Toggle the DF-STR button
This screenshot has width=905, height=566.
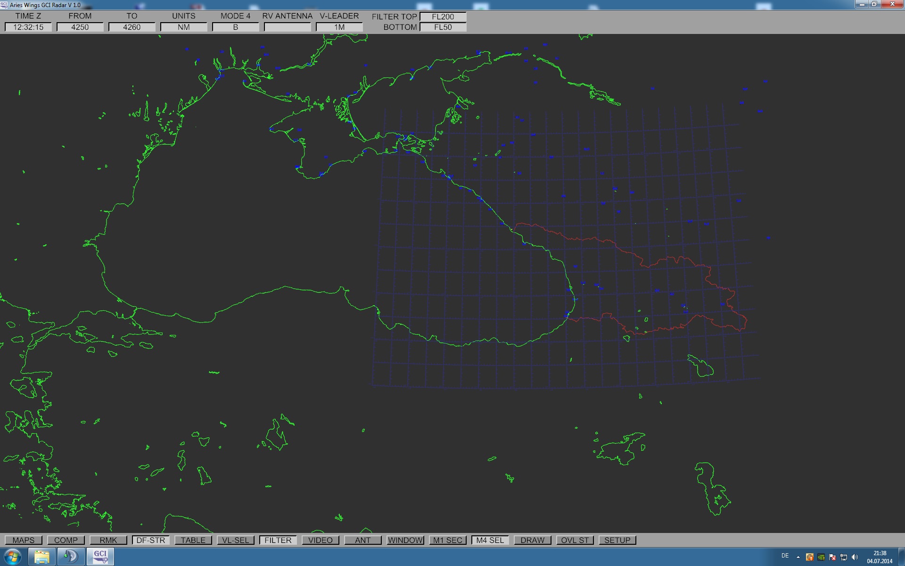[151, 540]
